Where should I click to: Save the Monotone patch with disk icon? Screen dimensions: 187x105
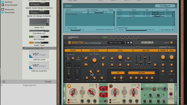[131, 43]
